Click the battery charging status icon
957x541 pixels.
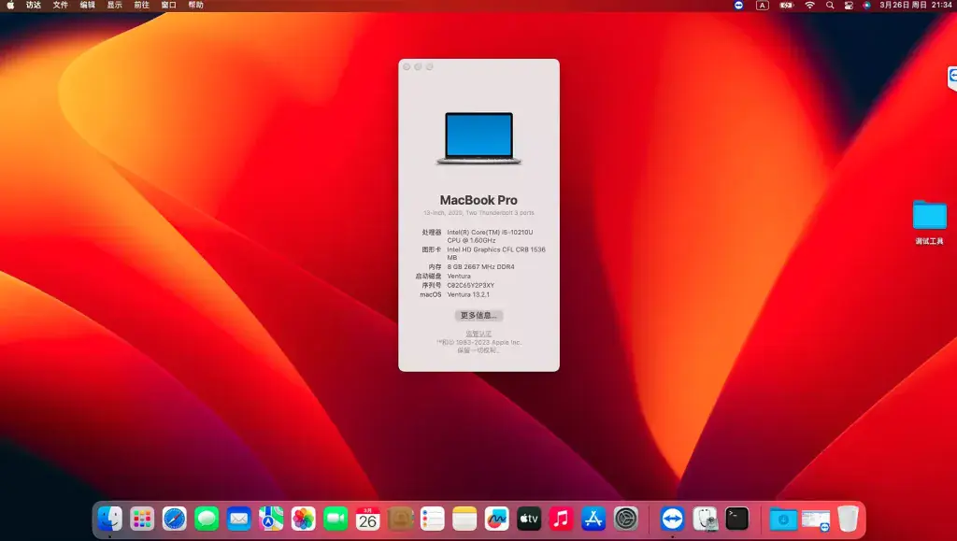[x=787, y=5]
